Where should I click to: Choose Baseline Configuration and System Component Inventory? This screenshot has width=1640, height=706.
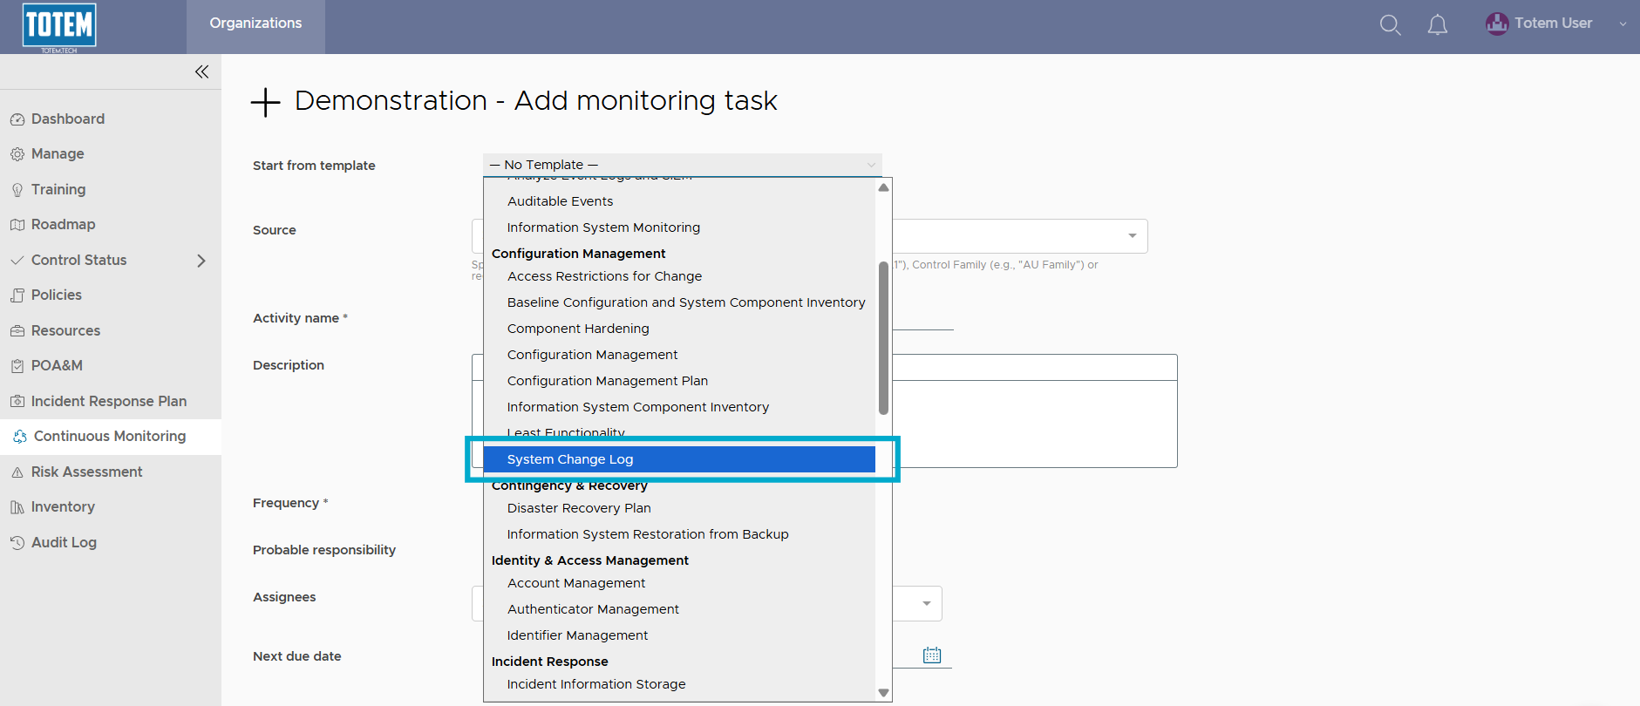click(x=679, y=302)
